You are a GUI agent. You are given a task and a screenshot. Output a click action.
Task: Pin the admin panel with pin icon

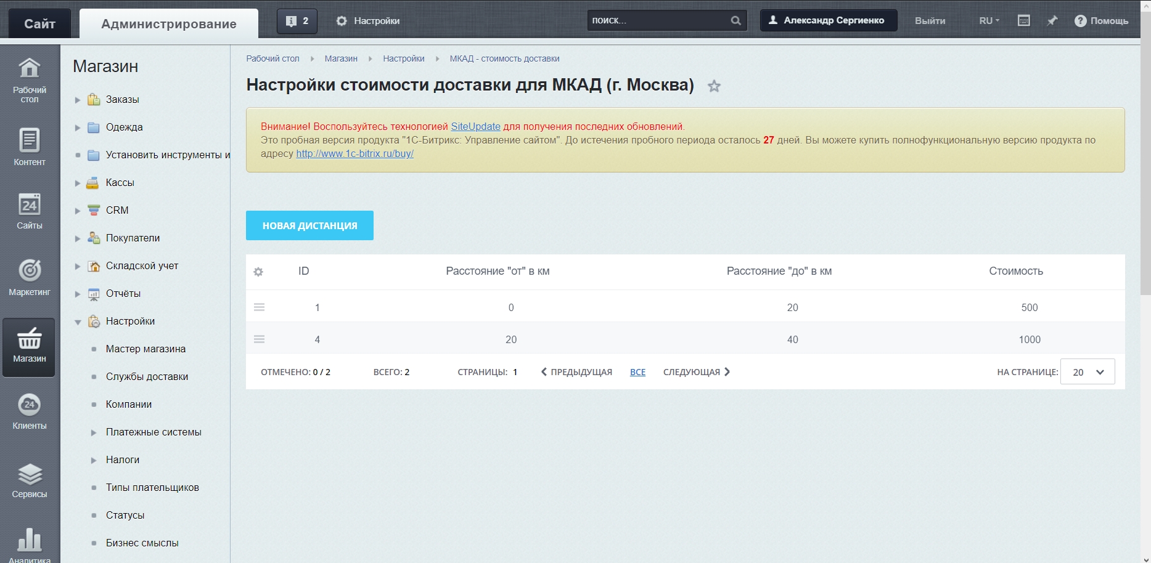click(x=1052, y=21)
